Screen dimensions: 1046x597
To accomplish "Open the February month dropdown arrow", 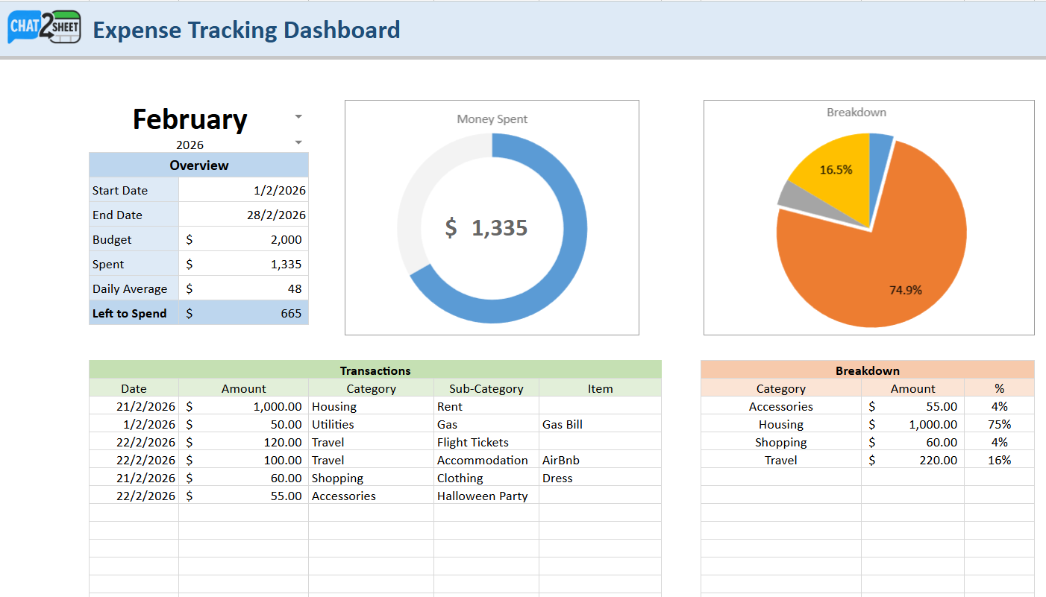I will 298,117.
